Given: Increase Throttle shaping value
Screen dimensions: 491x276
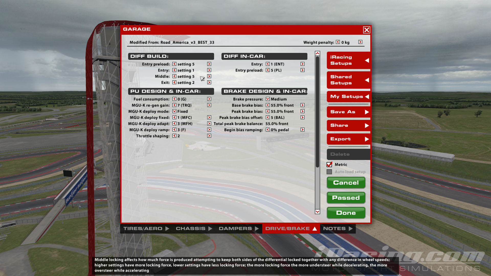Looking at the screenshot, I should pos(209,136).
